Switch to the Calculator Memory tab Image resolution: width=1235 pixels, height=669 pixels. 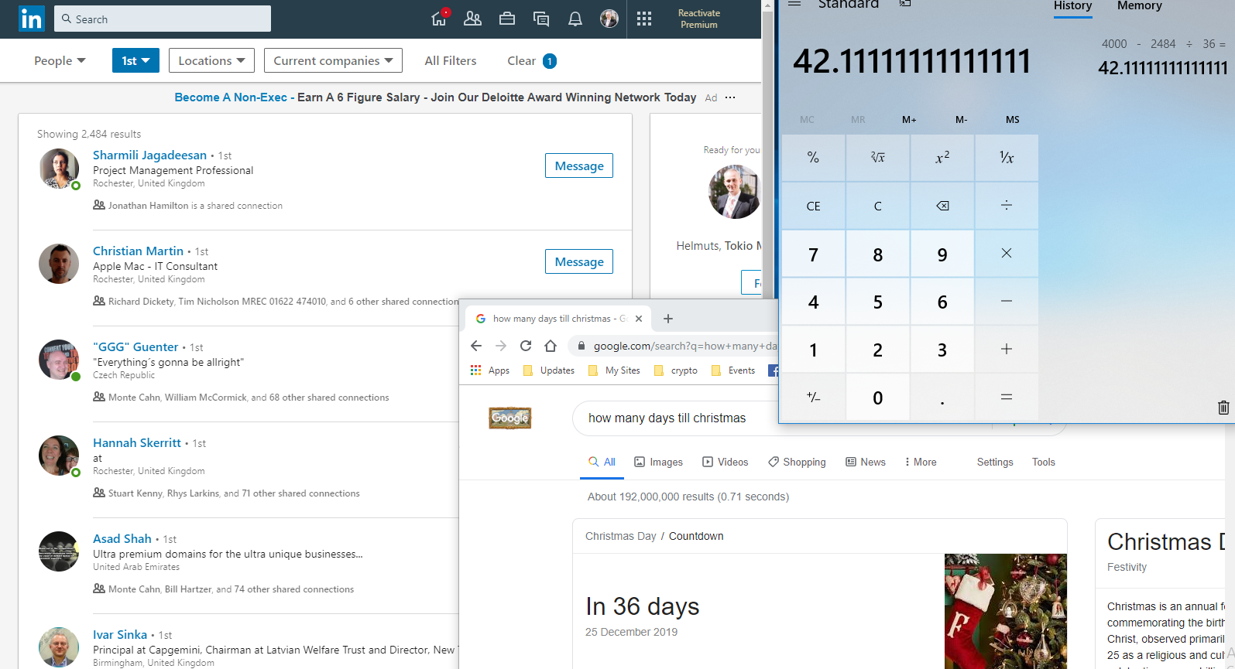click(1139, 6)
